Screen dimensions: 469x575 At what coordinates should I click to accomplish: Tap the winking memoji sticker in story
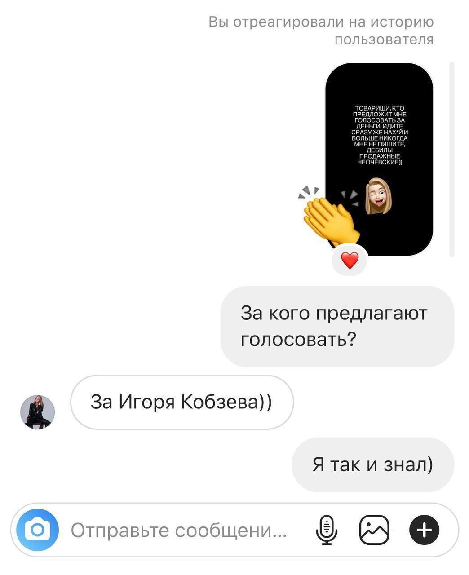click(377, 195)
